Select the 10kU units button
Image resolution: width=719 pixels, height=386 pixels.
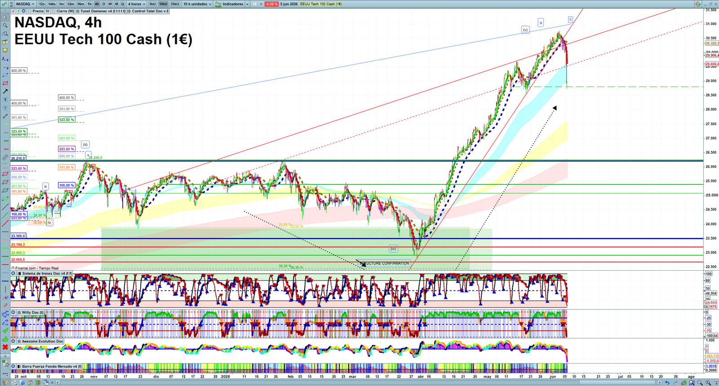pyautogui.click(x=163, y=4)
